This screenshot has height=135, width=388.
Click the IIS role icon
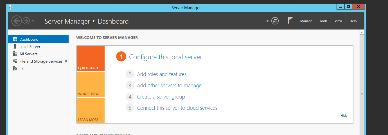(15, 68)
